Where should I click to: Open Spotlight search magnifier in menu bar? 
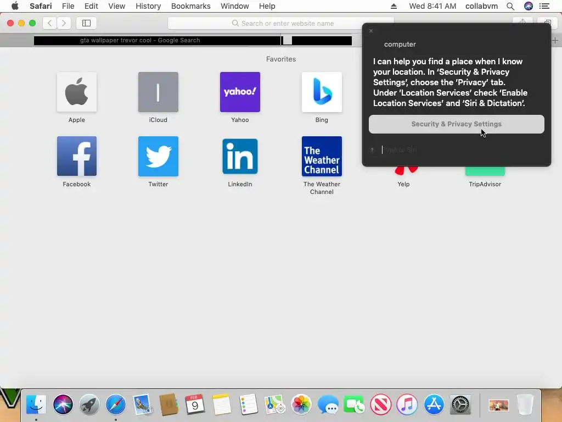point(510,6)
